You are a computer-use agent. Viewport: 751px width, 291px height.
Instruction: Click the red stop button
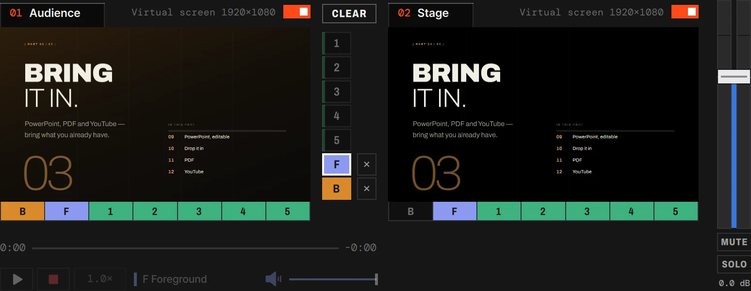coord(53,279)
